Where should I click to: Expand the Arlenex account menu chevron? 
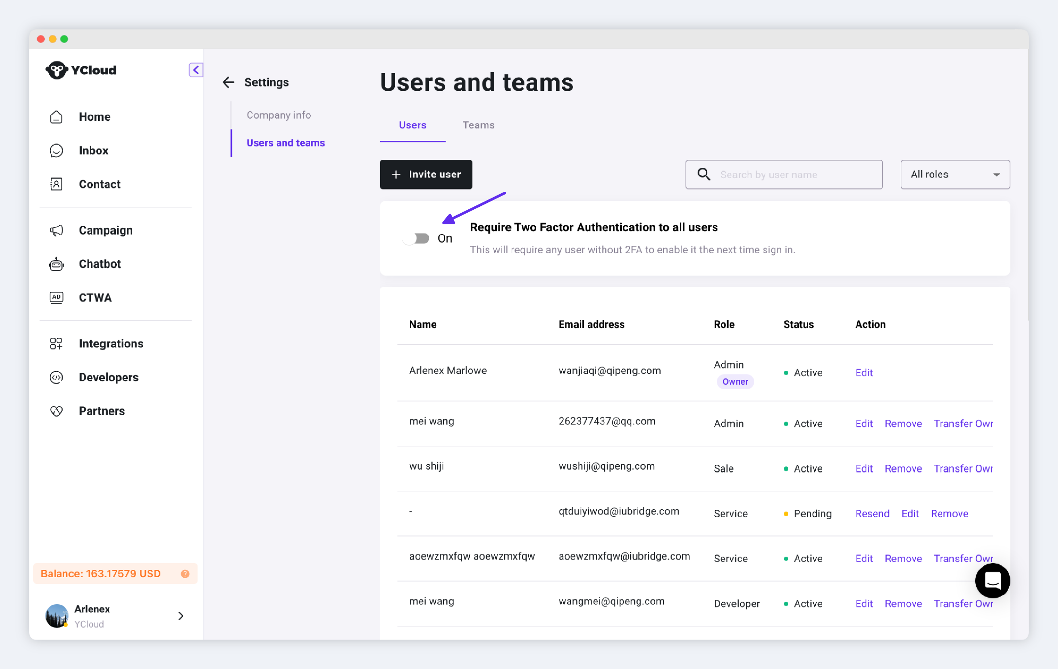(181, 616)
